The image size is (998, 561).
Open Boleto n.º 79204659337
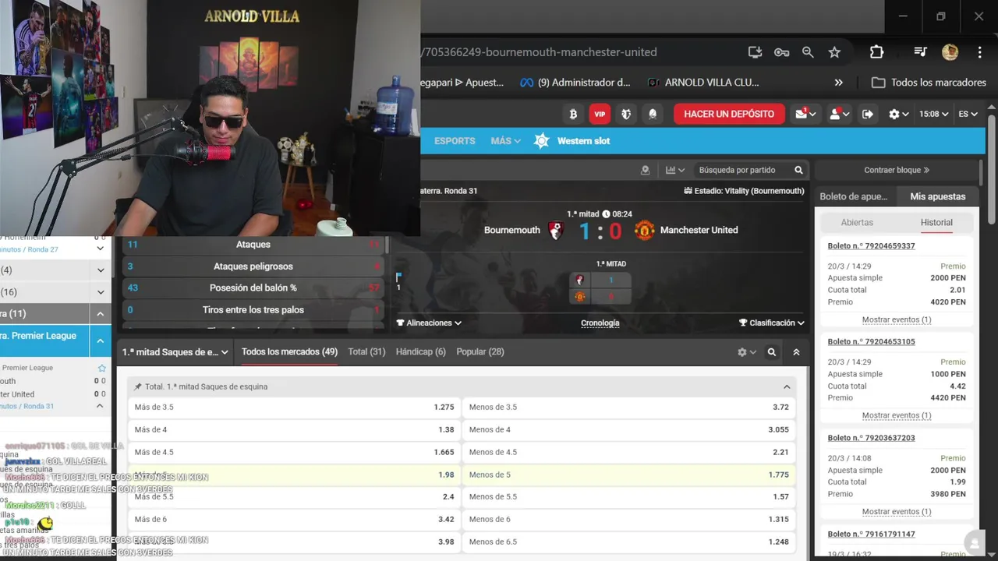(871, 245)
